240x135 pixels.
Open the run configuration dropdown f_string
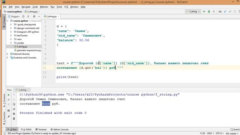(x=193, y=12)
